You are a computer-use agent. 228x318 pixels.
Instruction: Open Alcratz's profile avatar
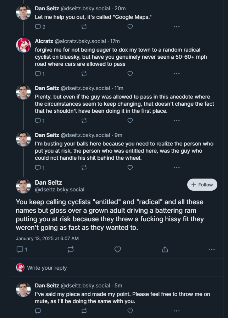pyautogui.click(x=23, y=45)
